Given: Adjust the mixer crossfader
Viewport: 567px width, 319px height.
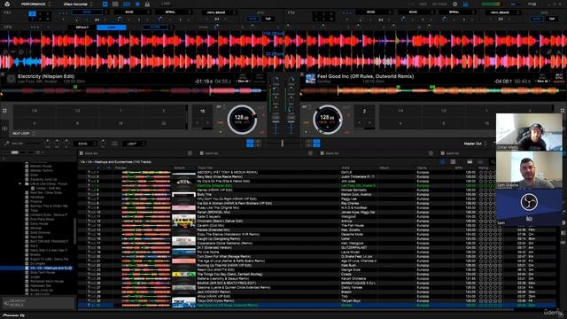Looking at the screenshot, I should 283,144.
